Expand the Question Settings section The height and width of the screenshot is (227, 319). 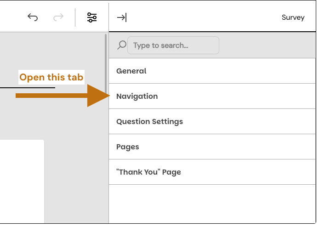(x=149, y=121)
